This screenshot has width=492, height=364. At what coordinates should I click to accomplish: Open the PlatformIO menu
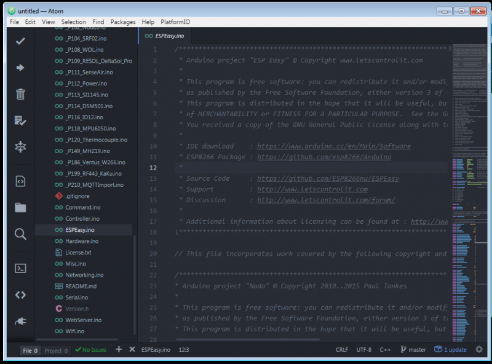tap(175, 22)
